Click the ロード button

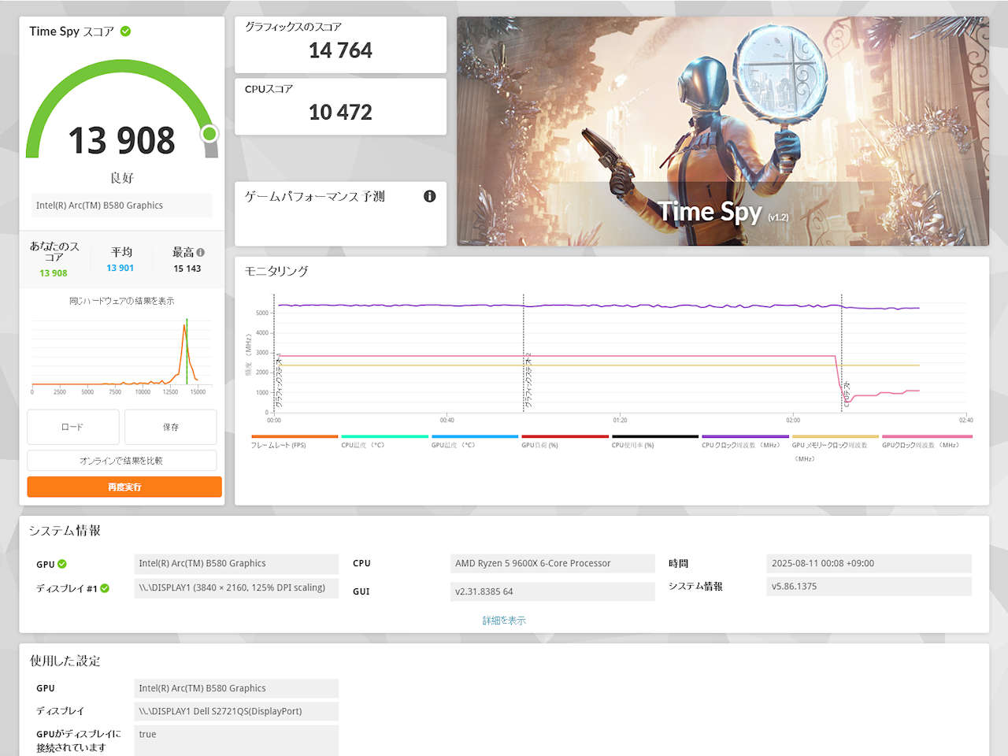72,427
